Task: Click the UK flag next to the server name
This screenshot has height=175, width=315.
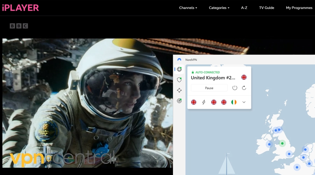Action: click(x=244, y=77)
